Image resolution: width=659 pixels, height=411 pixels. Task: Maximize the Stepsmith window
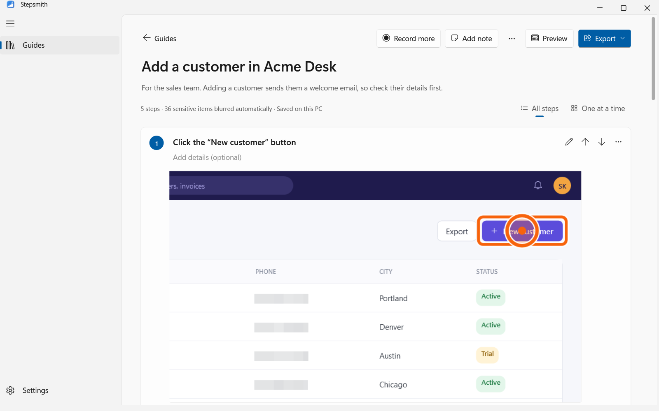tap(624, 8)
